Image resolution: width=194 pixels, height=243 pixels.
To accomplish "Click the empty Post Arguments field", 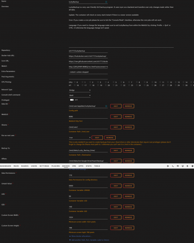I will 88,77.
